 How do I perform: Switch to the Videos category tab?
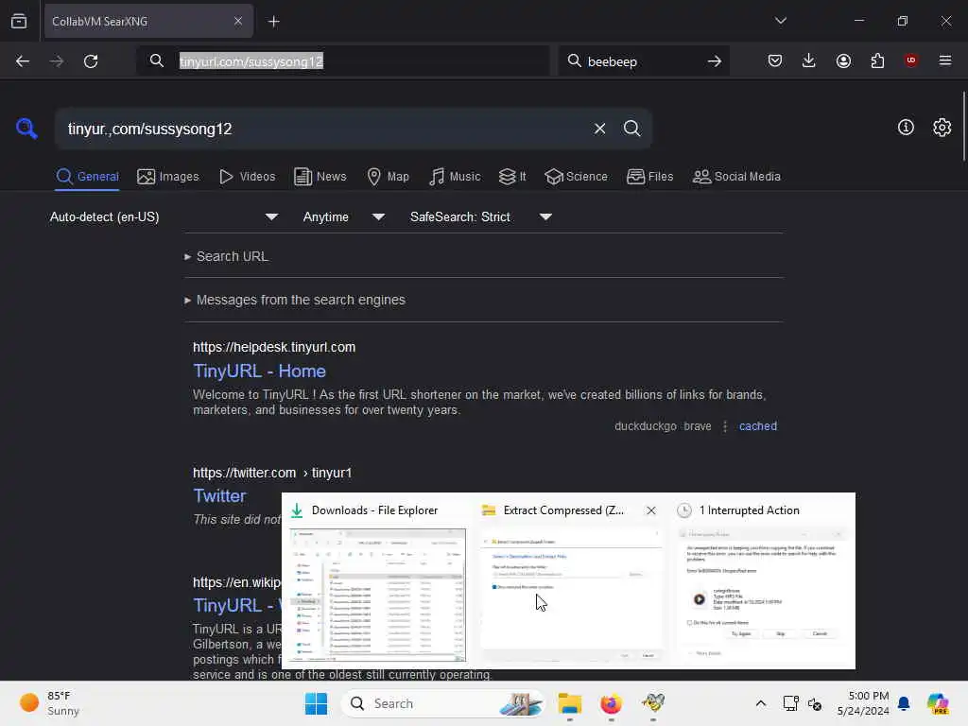(247, 177)
